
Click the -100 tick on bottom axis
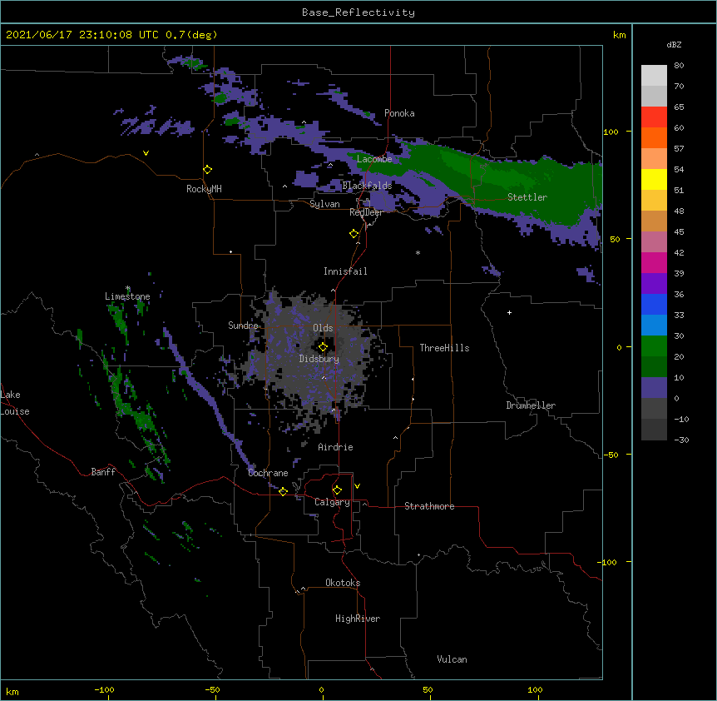click(104, 689)
